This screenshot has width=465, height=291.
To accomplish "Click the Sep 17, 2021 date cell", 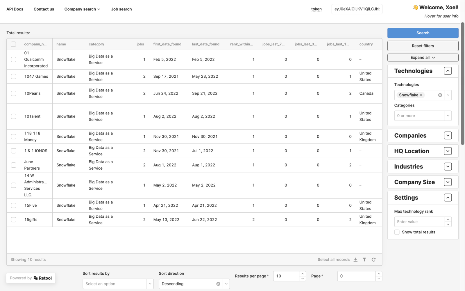I will coord(166,77).
